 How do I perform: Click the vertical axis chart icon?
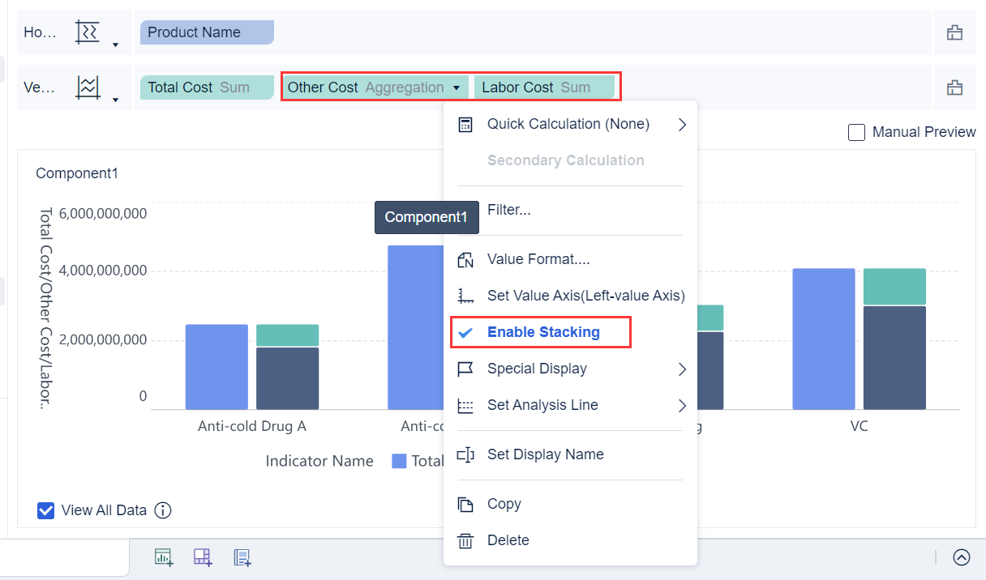(x=87, y=87)
